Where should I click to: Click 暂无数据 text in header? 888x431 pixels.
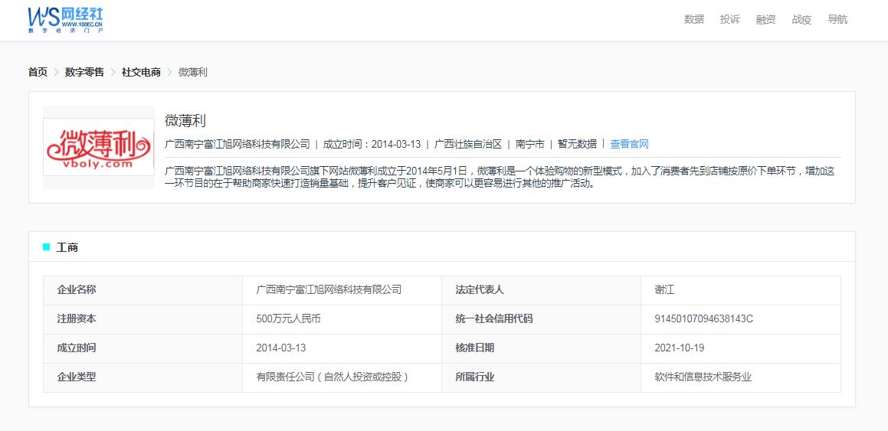(577, 144)
